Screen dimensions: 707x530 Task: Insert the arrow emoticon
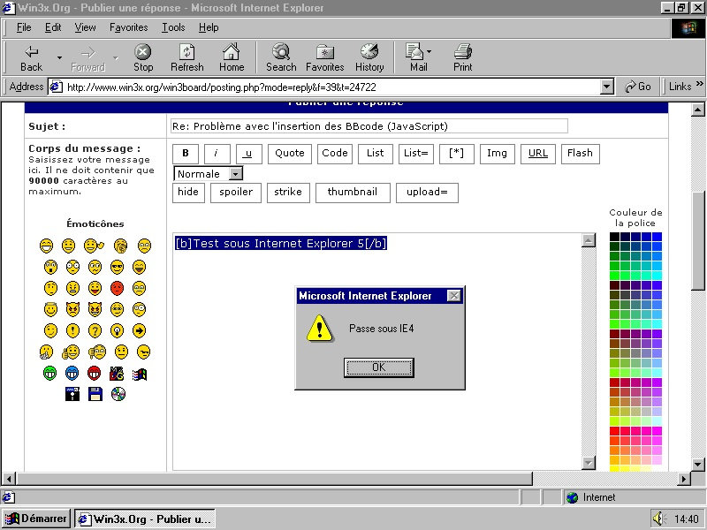[140, 330]
